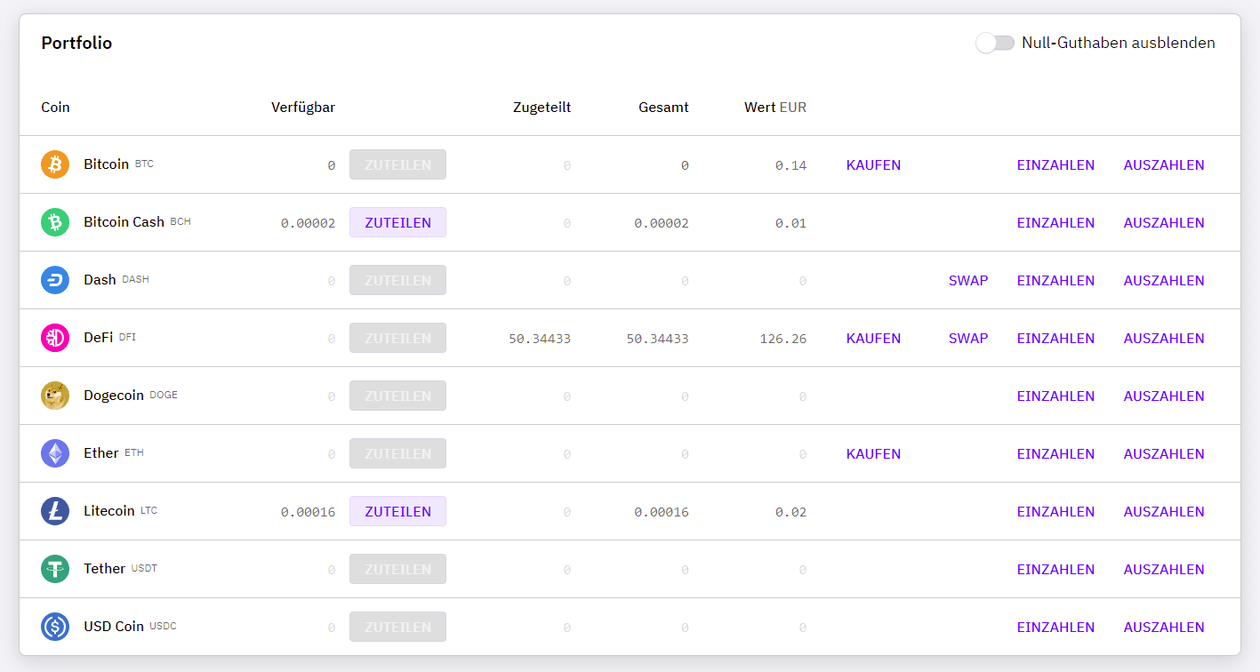Click the Dogecoin DOGE name label

click(131, 396)
